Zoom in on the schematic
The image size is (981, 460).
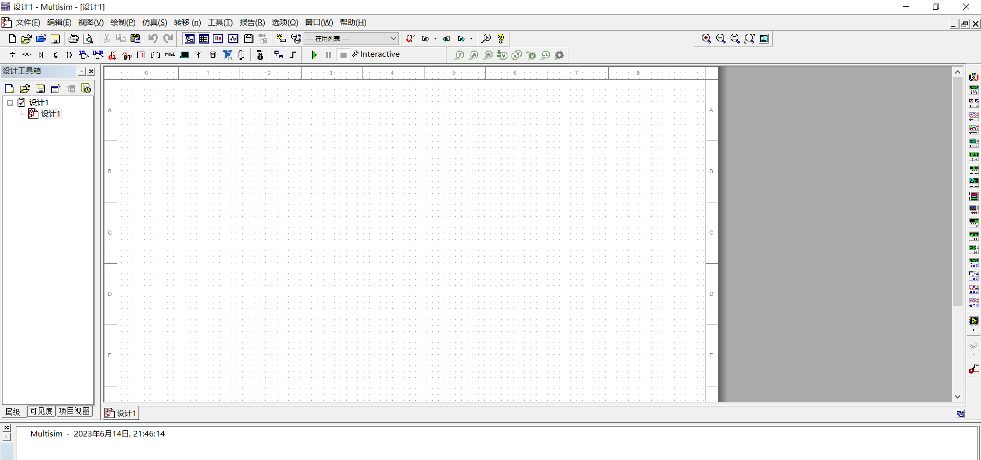coord(707,38)
